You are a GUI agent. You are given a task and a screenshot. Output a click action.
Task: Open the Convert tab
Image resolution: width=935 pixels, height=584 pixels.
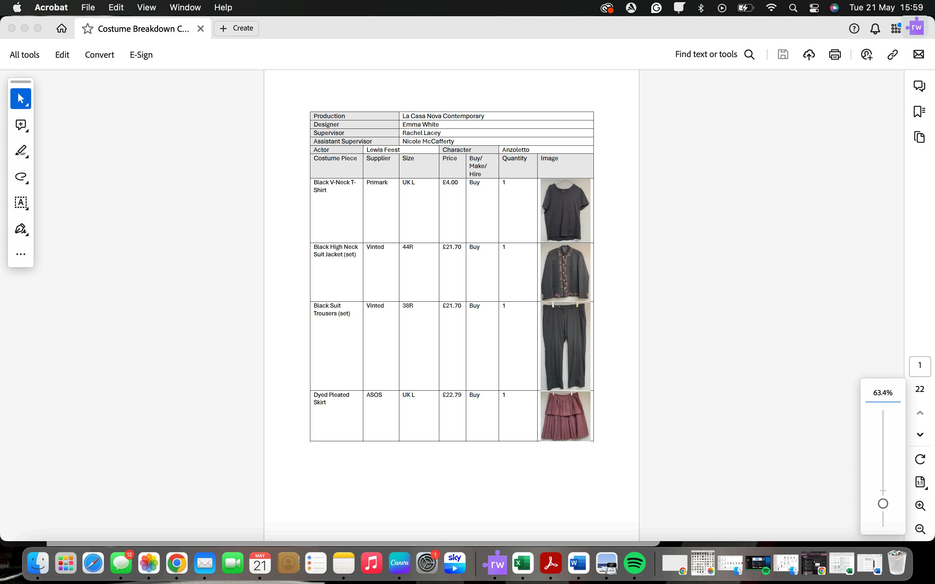coord(99,55)
